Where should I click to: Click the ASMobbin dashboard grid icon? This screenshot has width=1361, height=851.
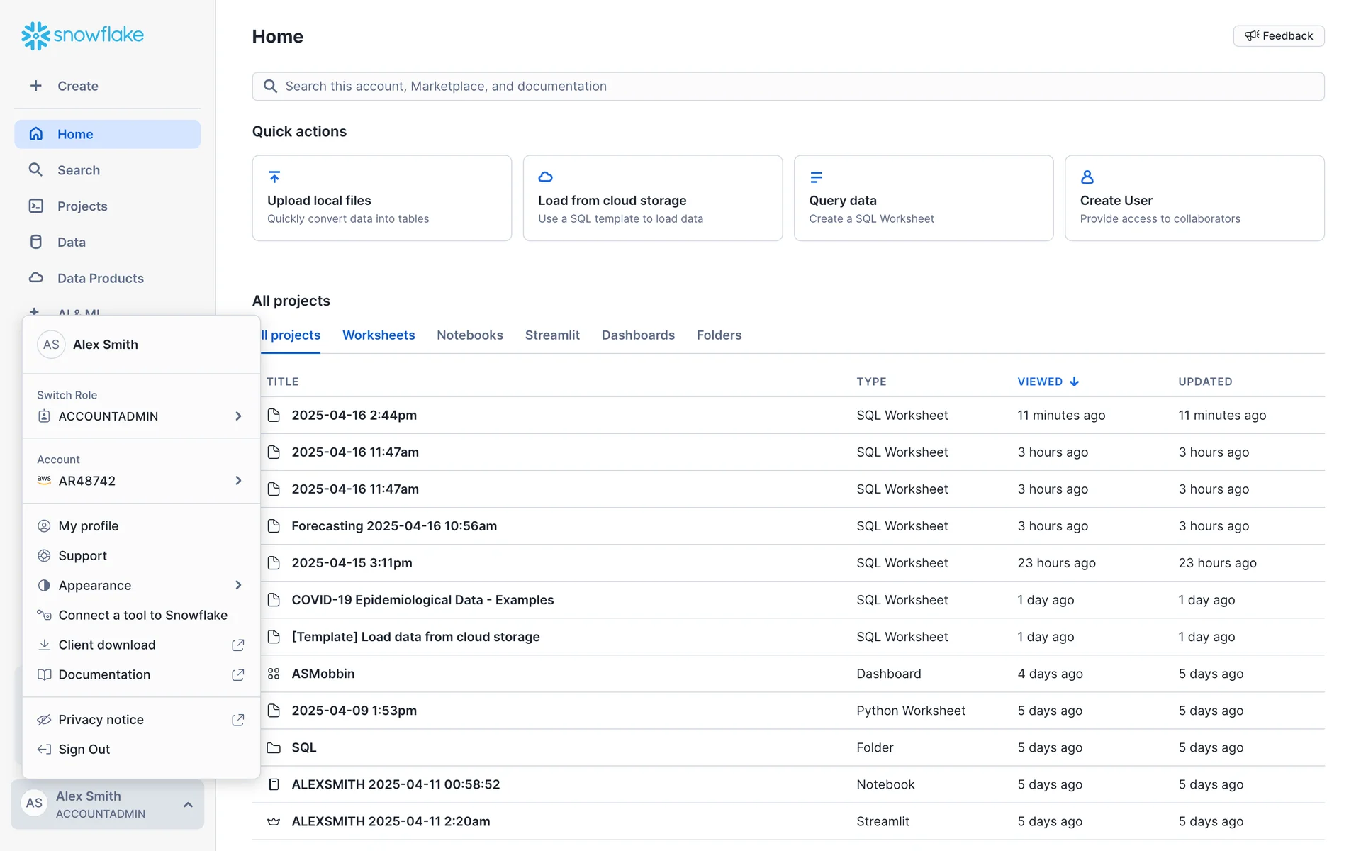[x=274, y=674]
